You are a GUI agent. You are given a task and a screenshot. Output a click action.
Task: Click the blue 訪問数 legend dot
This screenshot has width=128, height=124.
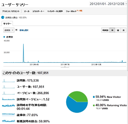pyautogui.click(x=4, y=37)
